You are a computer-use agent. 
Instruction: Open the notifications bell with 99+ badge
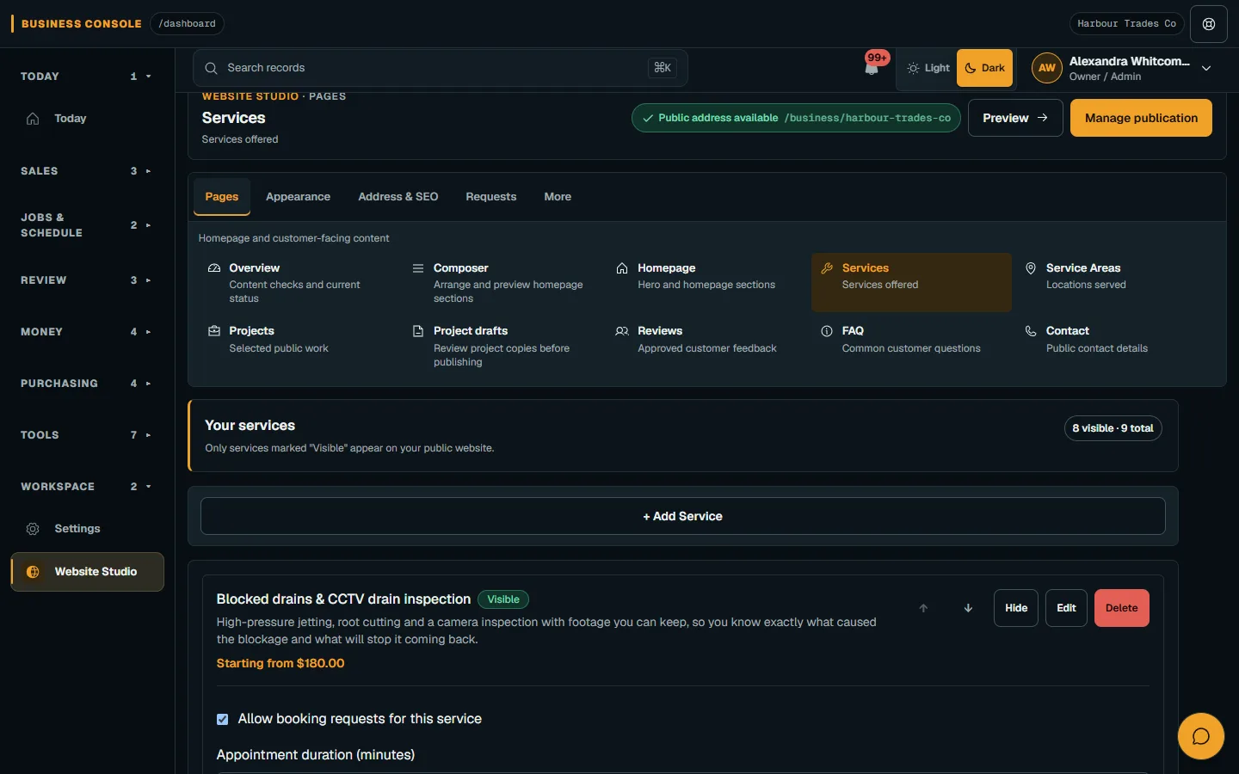coord(872,67)
